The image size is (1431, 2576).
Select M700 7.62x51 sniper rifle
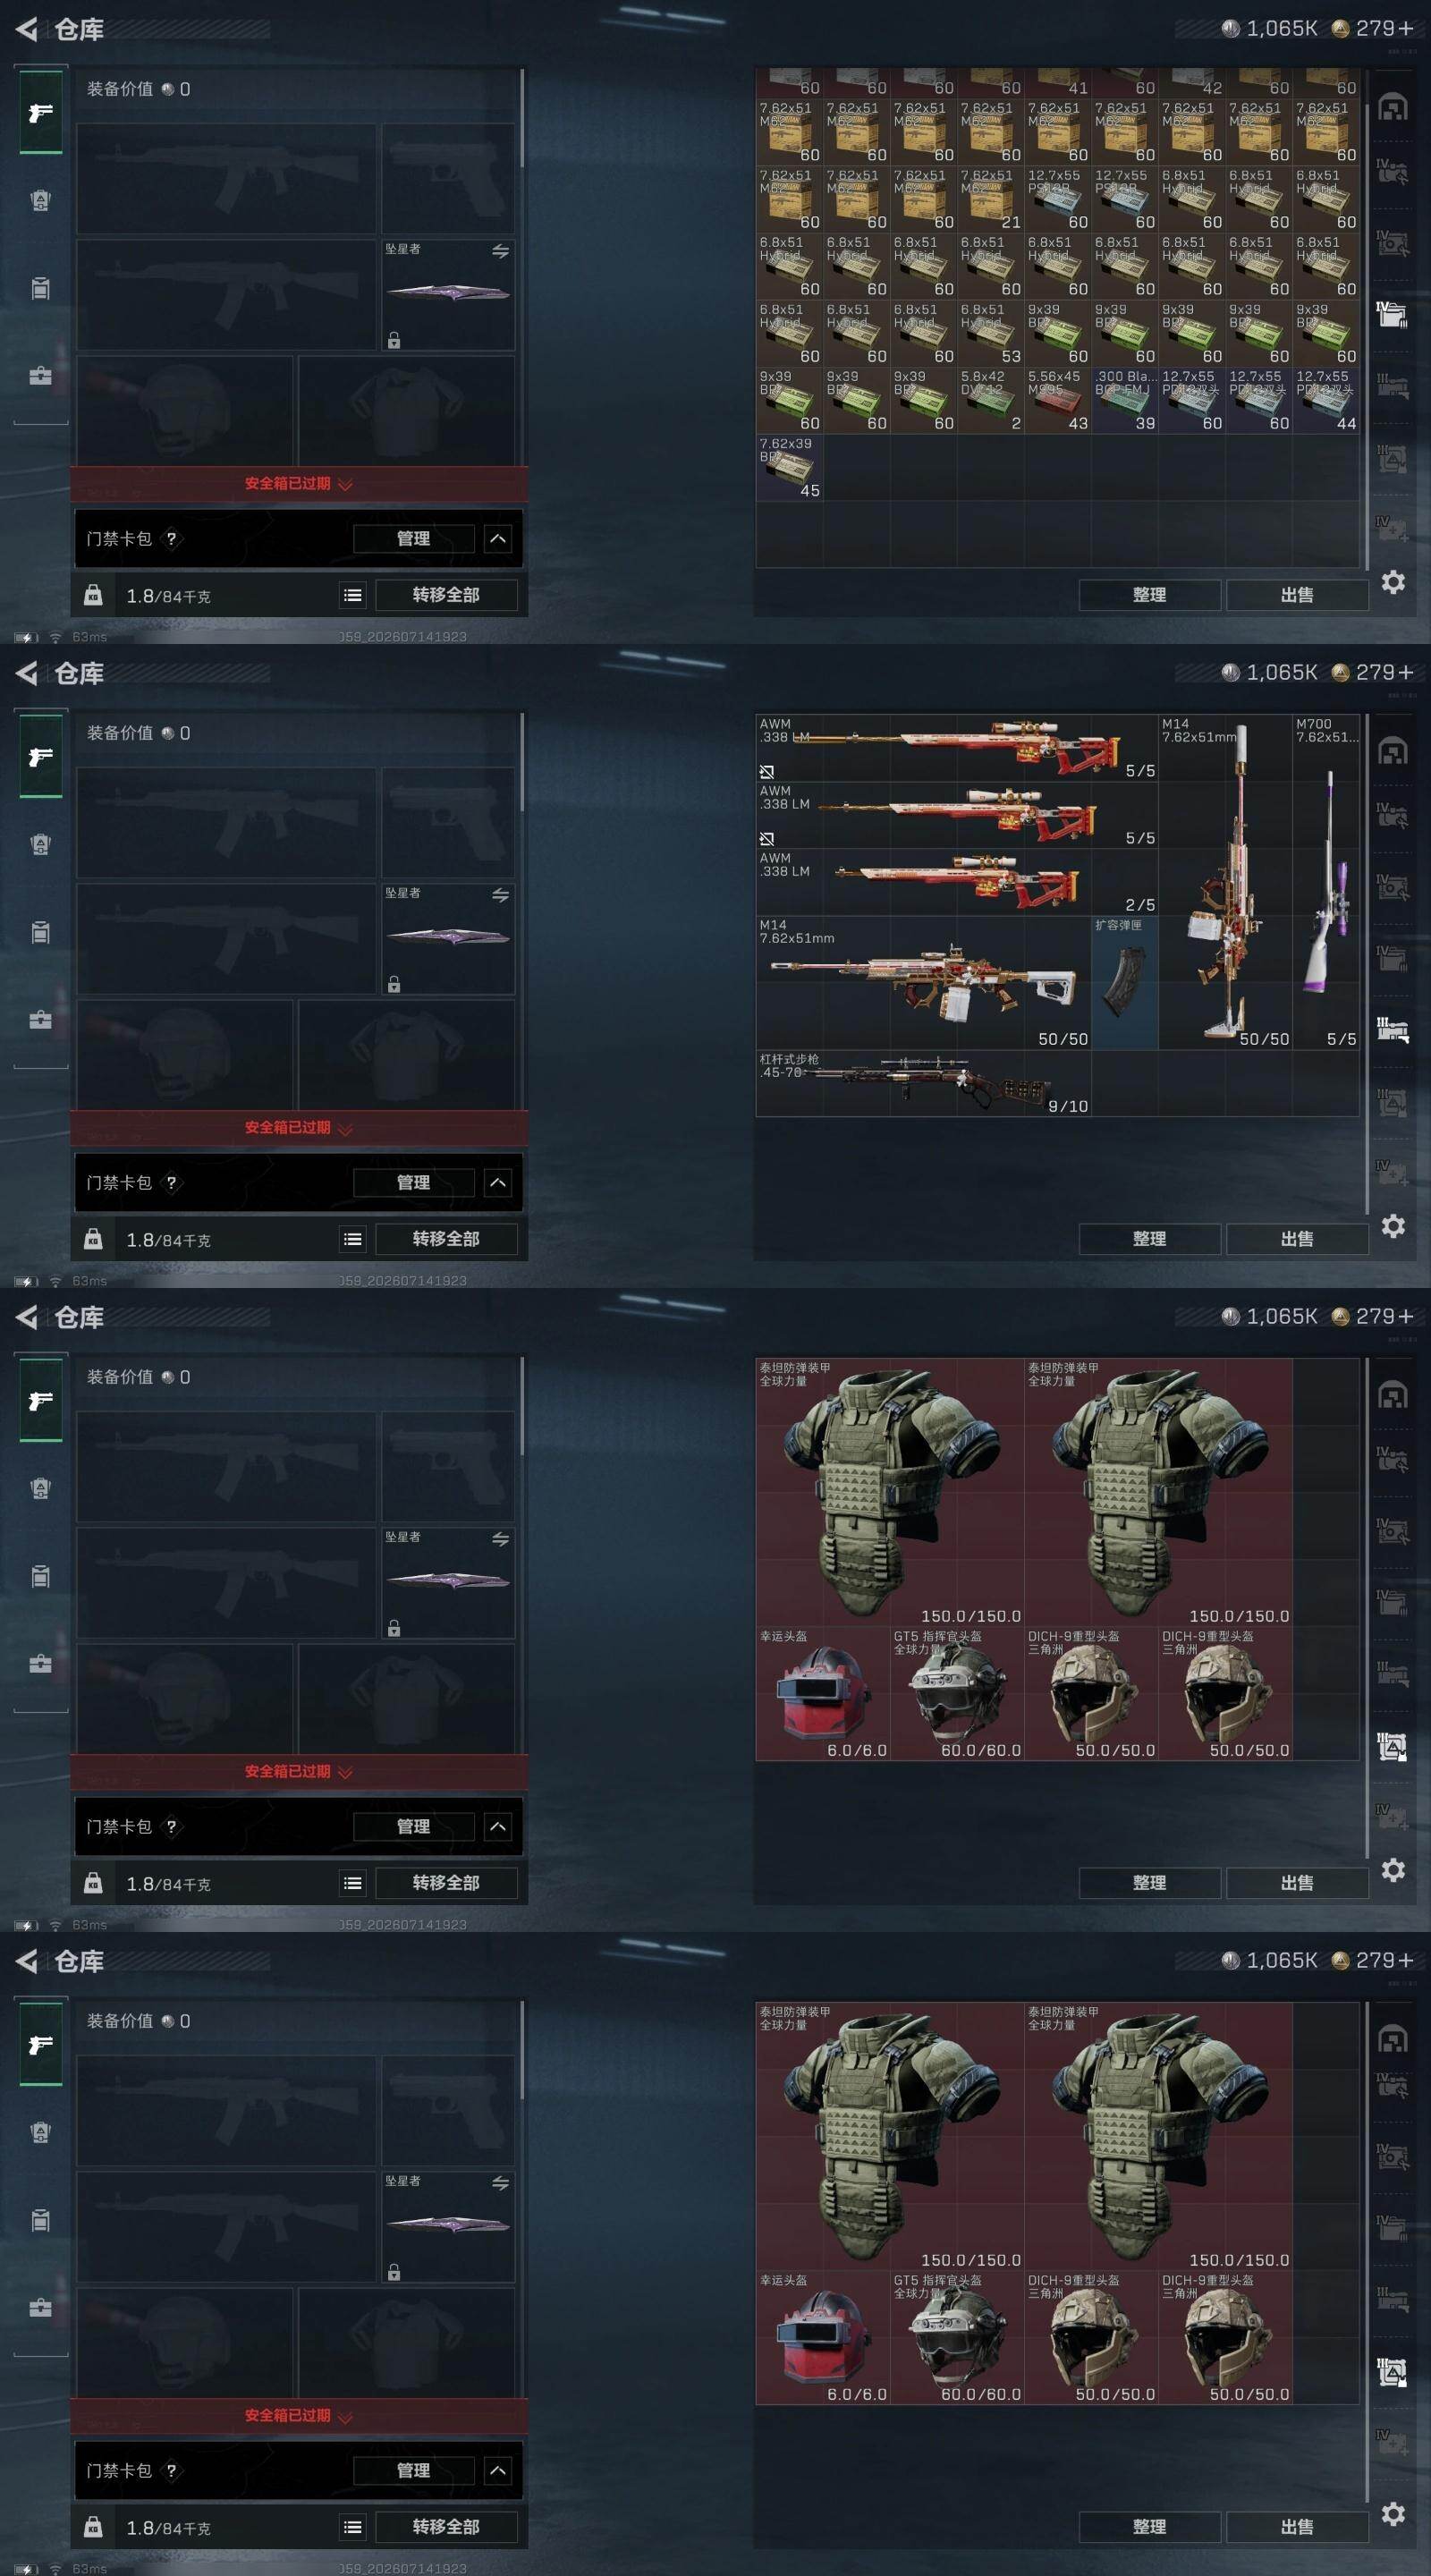[1326, 882]
